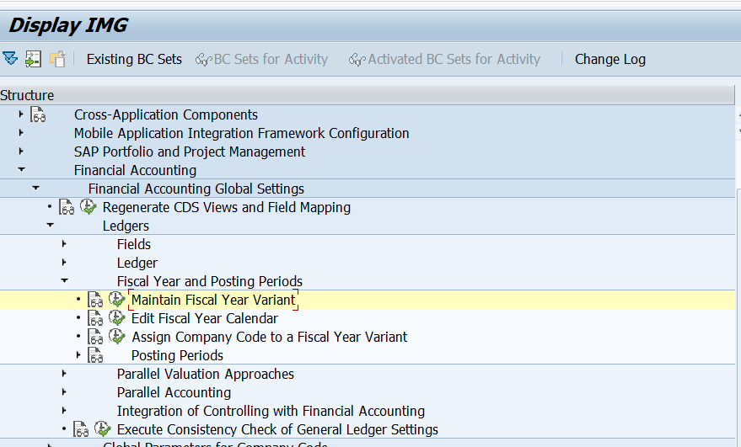741x447 pixels.
Task: Click the Position on entry toolbar icon
Action: (x=33, y=59)
